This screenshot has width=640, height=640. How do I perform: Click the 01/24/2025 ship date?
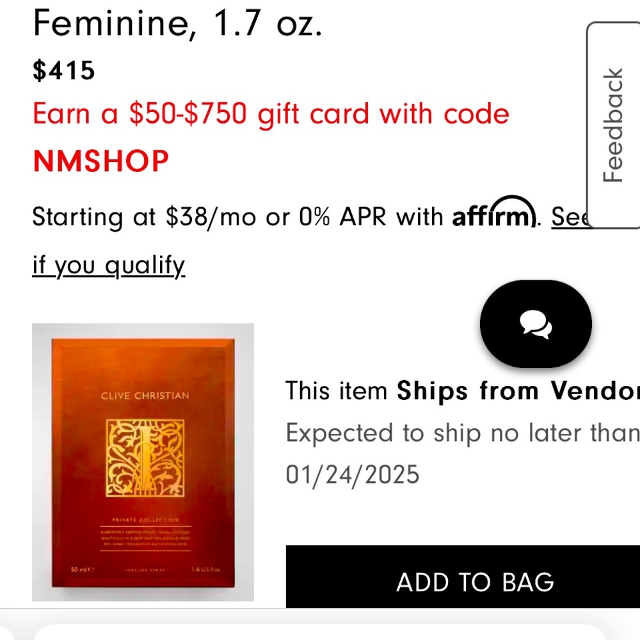point(352,475)
